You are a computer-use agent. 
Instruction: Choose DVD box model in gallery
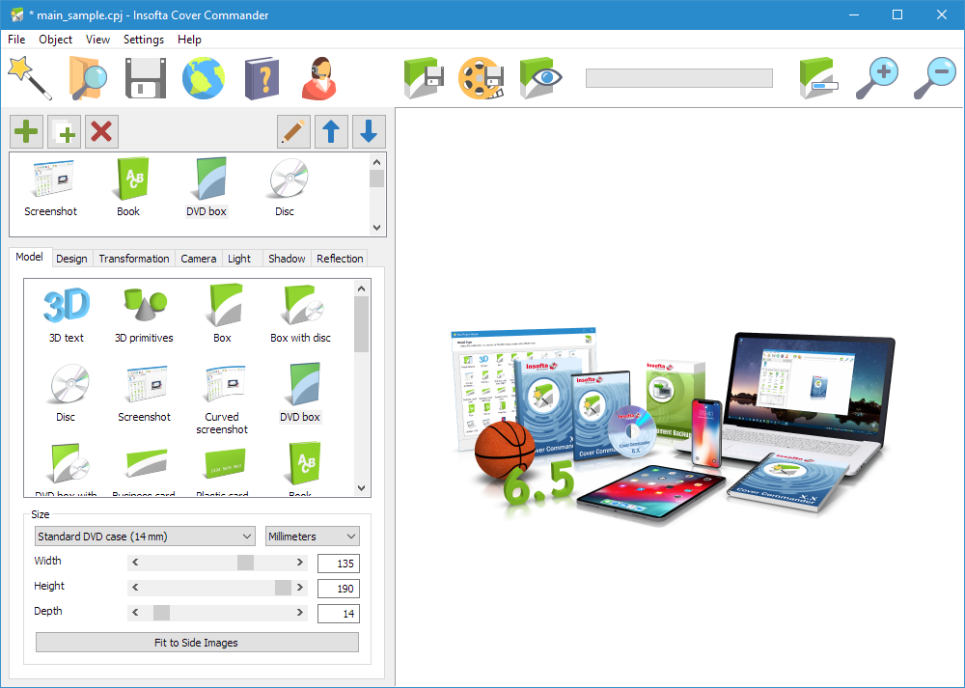(300, 394)
